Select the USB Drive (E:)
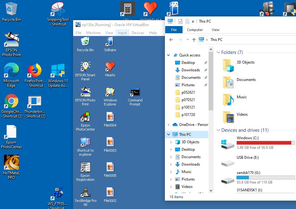The image size is (296, 209). [x=240, y=162]
